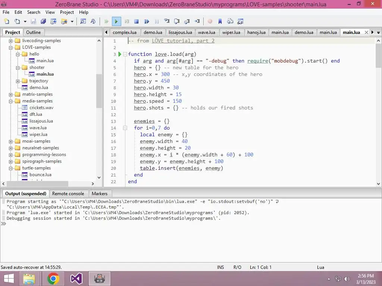Switch to the Remote console tab
This screenshot has width=382, height=286.
click(x=68, y=194)
